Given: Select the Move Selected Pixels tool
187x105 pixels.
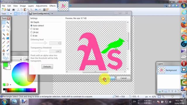Looking at the screenshot, I should (8, 22).
